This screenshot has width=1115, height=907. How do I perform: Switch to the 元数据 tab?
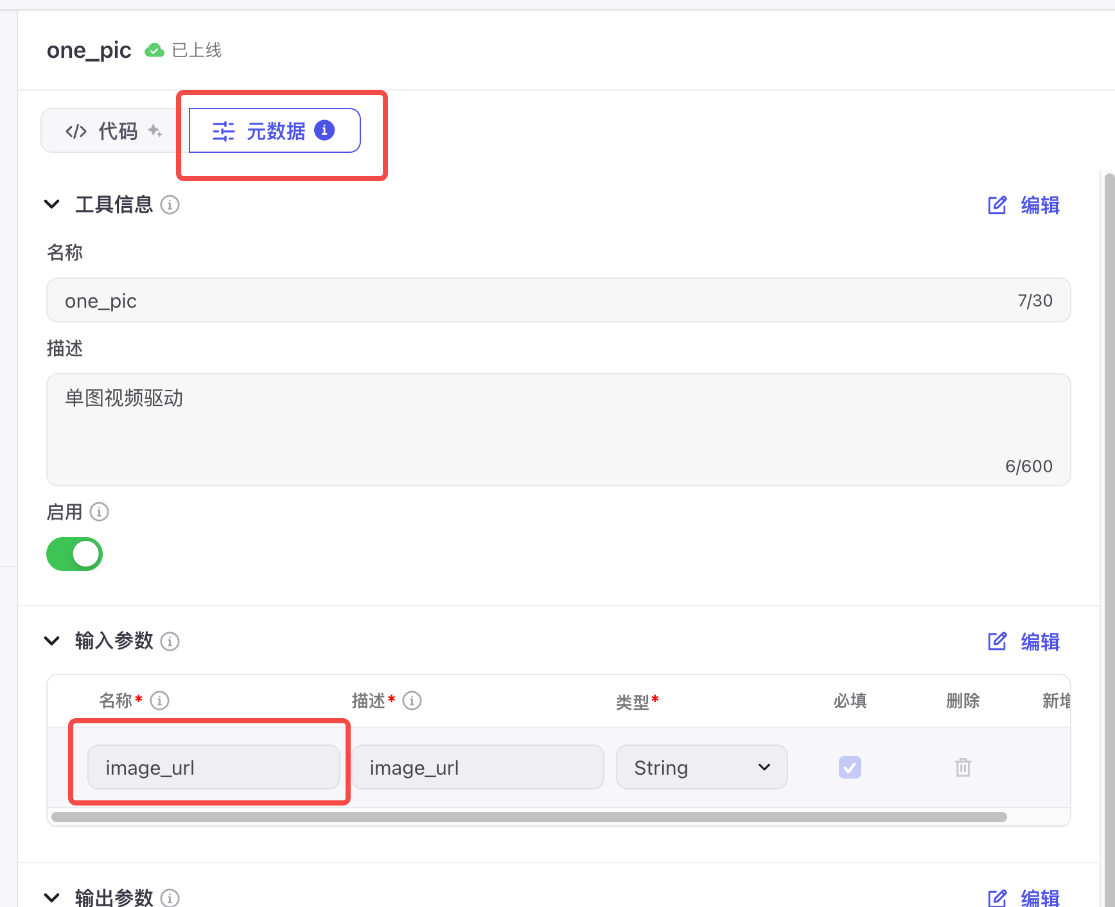tap(274, 131)
